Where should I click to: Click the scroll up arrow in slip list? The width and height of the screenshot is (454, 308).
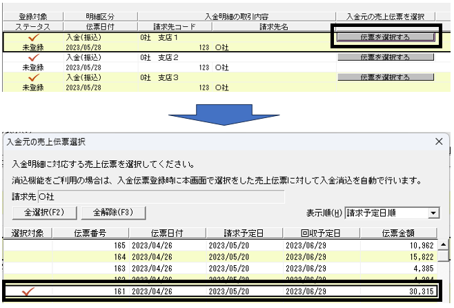point(443,245)
